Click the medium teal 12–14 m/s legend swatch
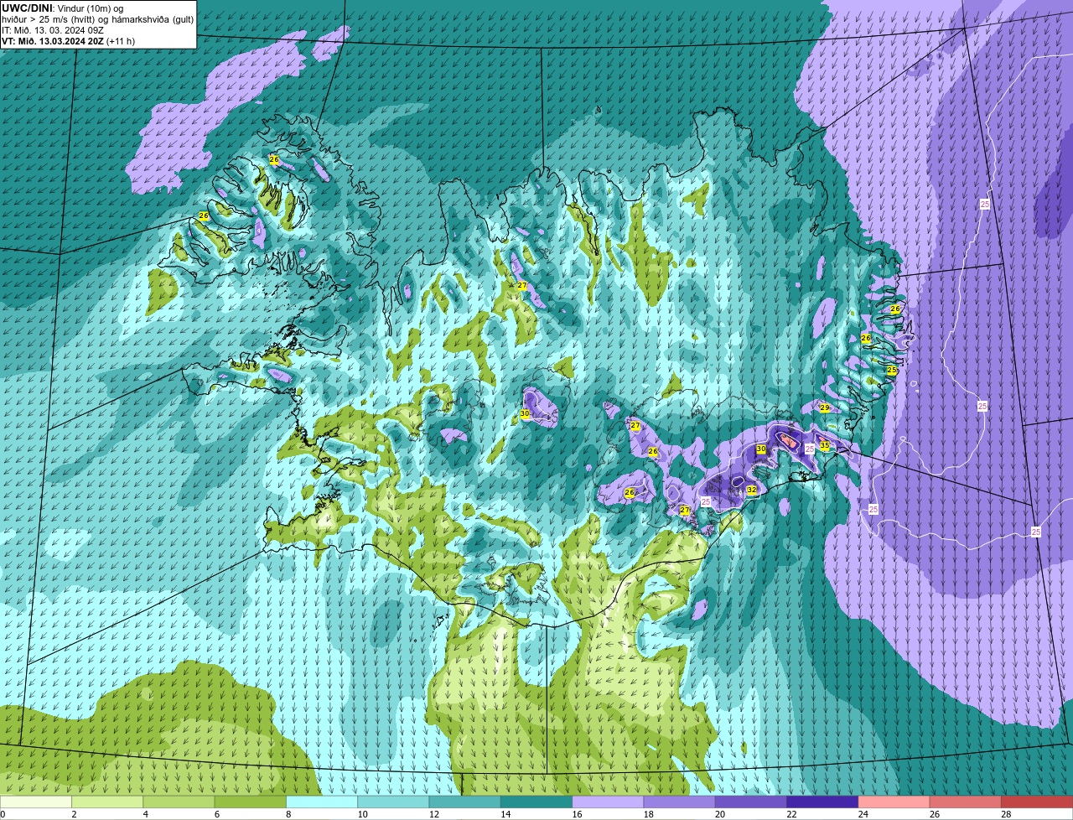This screenshot has height=820, width=1073. 464,802
